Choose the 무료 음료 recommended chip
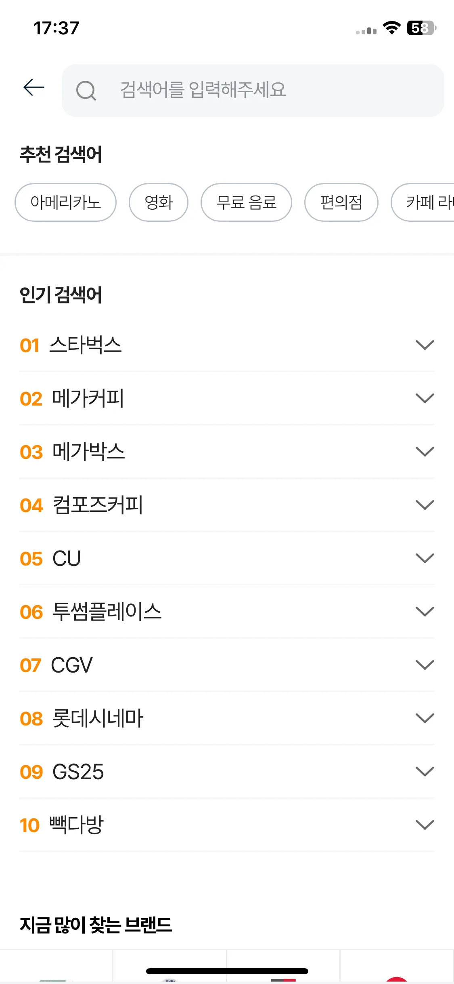This screenshot has height=984, width=454. click(x=246, y=202)
